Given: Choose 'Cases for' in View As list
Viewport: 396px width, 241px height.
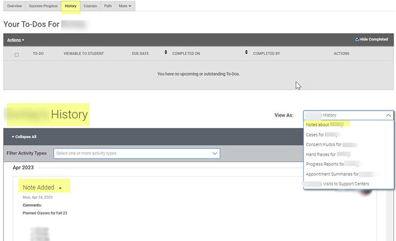Looking at the screenshot, I should (x=323, y=135).
